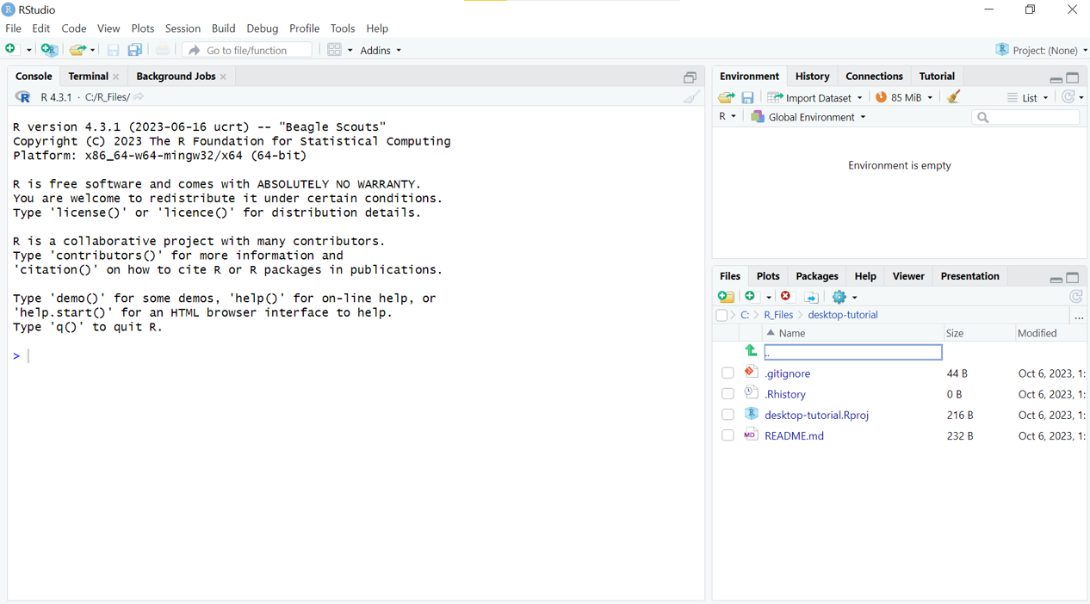Click the Delete icon in Files toolbar
1090x604 pixels.
coord(786,297)
